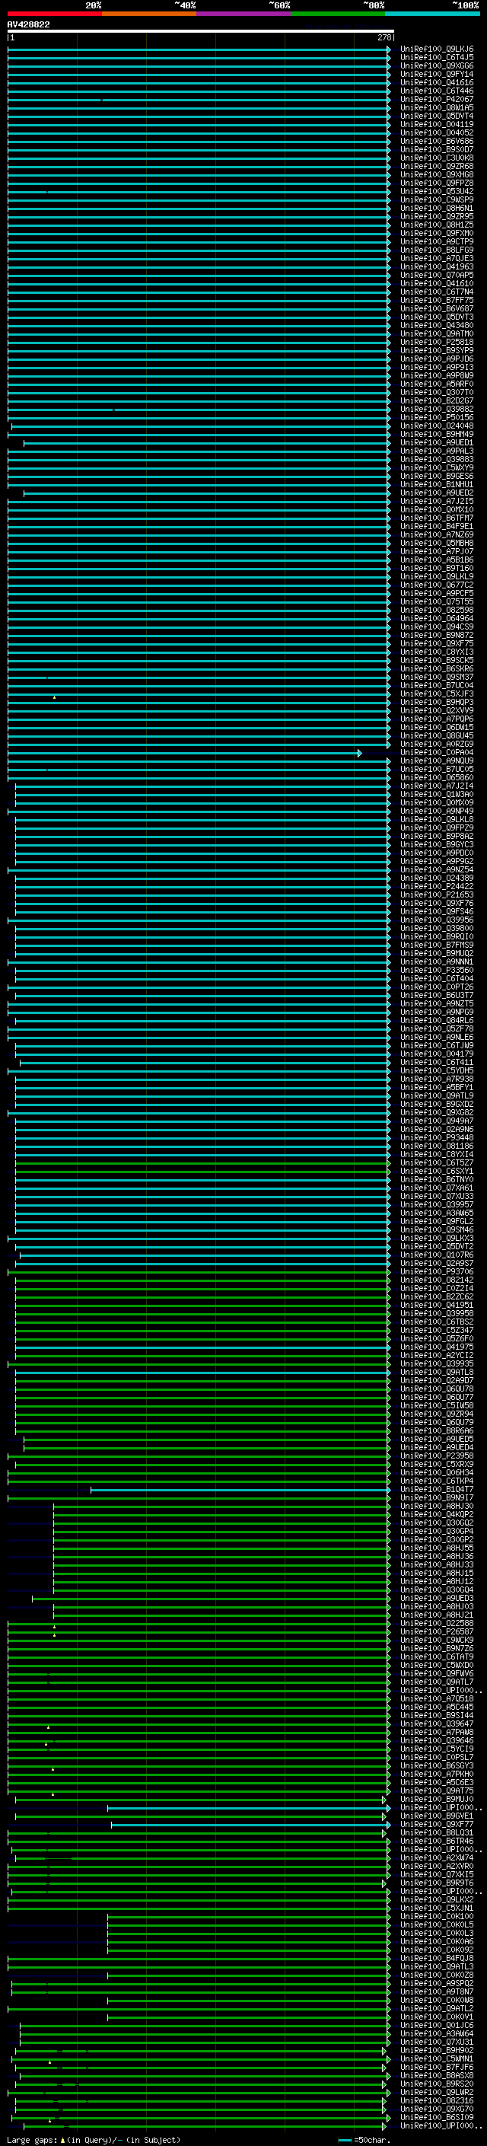Click hit label UniRef100_B6V687
Screen dimensions: 487x2146
point(436,308)
